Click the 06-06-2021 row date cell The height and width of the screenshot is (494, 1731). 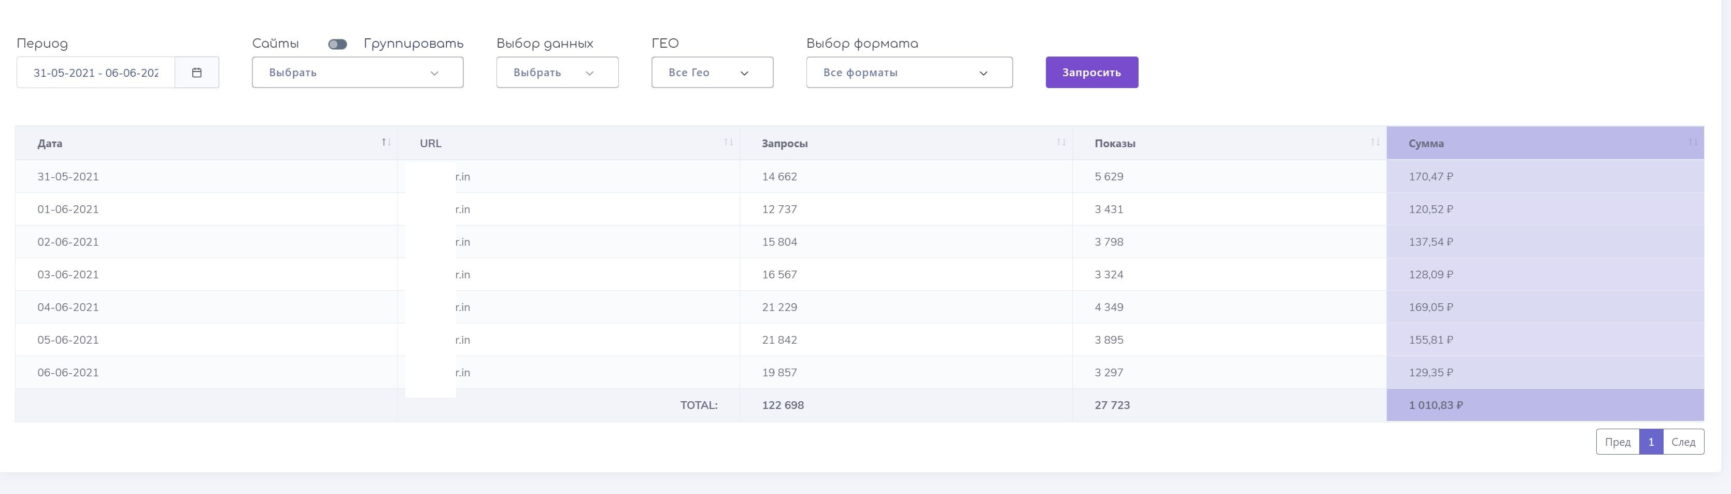click(x=68, y=372)
